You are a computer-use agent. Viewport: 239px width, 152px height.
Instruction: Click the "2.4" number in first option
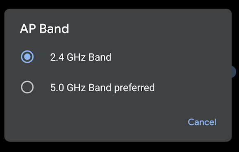coord(57,57)
